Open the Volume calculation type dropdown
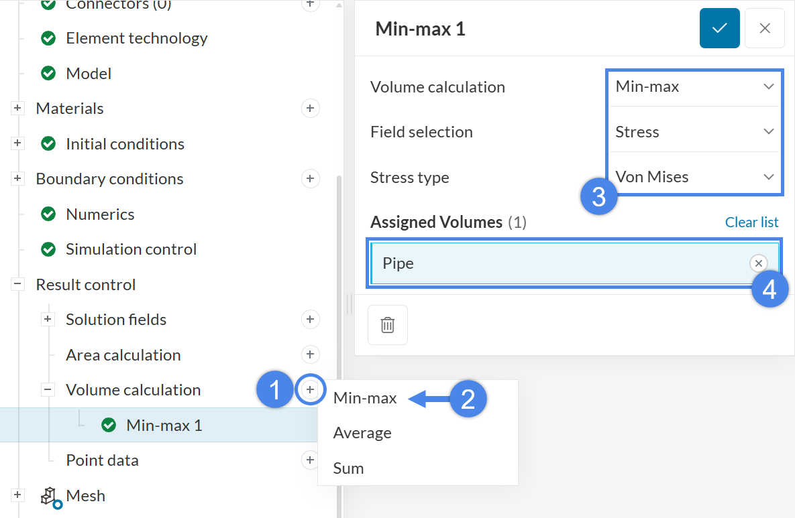Image resolution: width=795 pixels, height=518 pixels. (x=694, y=86)
